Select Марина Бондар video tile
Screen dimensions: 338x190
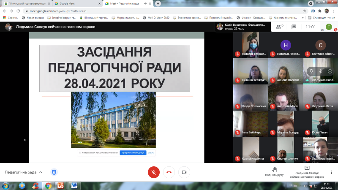[286, 124]
